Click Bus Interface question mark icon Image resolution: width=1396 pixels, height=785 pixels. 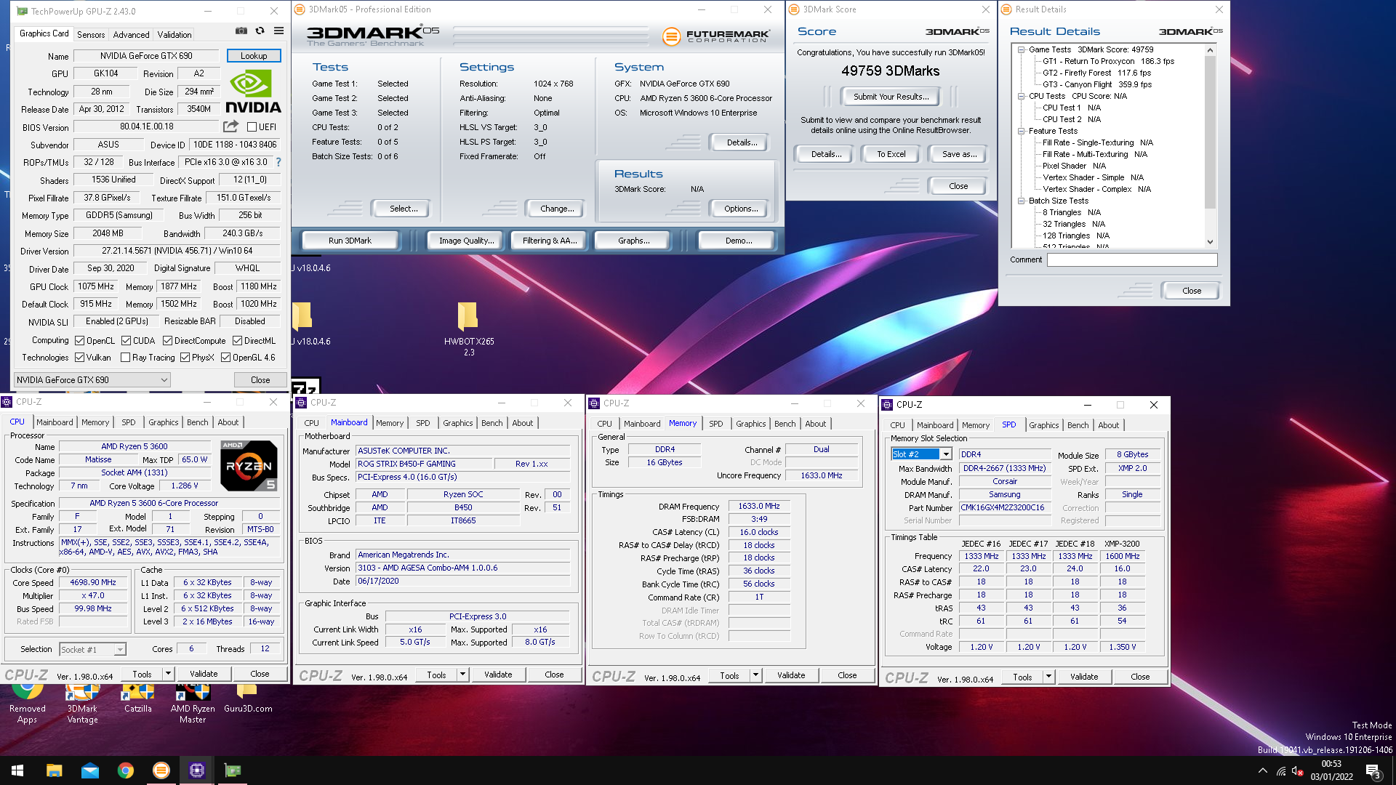[278, 162]
